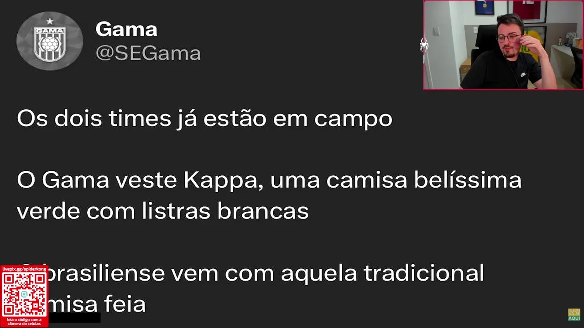Image resolution: width=584 pixels, height=328 pixels.
Task: Open the Gama profile display name
Action: (126, 30)
